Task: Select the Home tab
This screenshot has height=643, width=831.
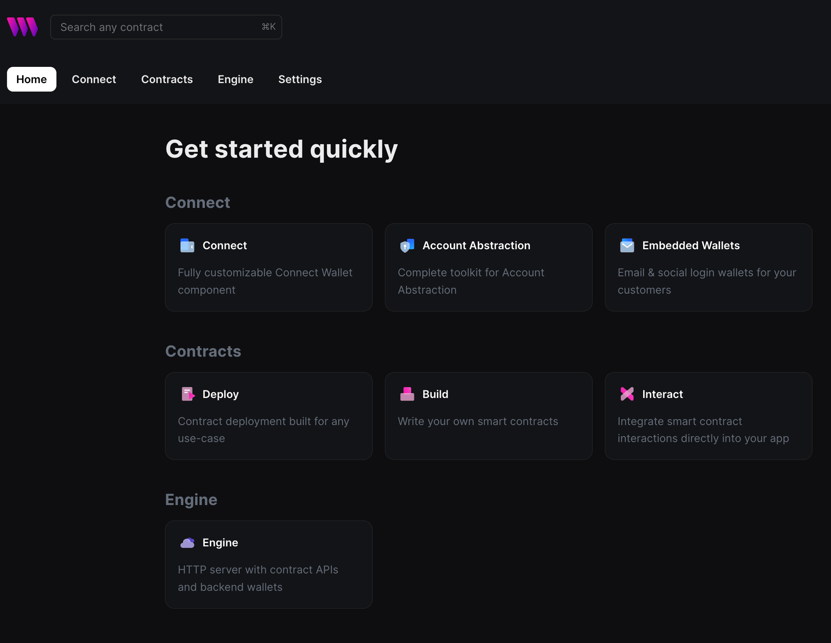Action: coord(31,79)
